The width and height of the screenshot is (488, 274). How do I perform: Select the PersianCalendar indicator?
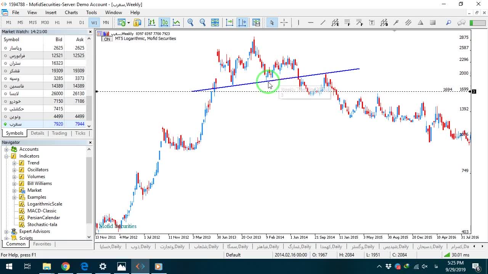pos(44,218)
